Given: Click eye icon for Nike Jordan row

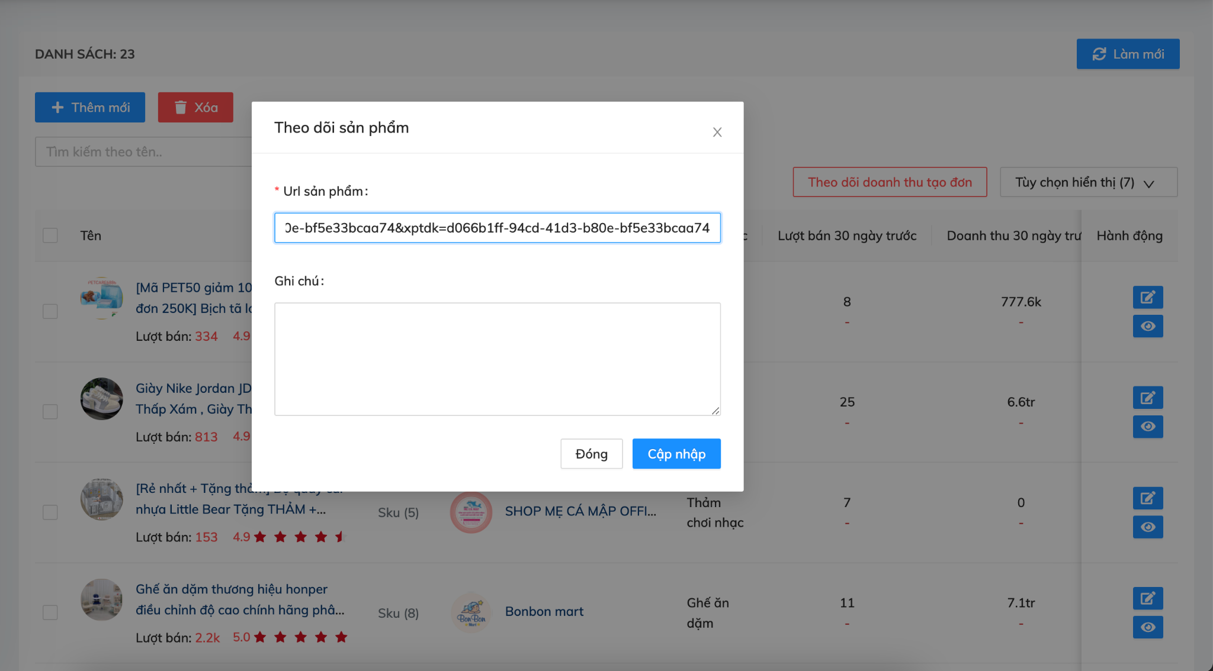Looking at the screenshot, I should (1147, 427).
